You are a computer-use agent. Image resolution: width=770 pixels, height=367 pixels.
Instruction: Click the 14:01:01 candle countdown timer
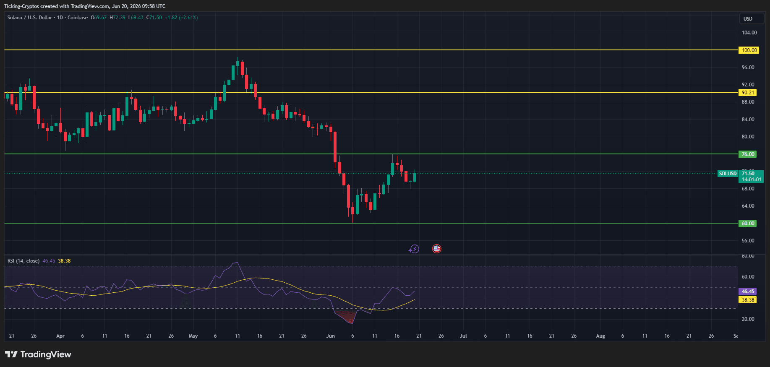pos(751,180)
